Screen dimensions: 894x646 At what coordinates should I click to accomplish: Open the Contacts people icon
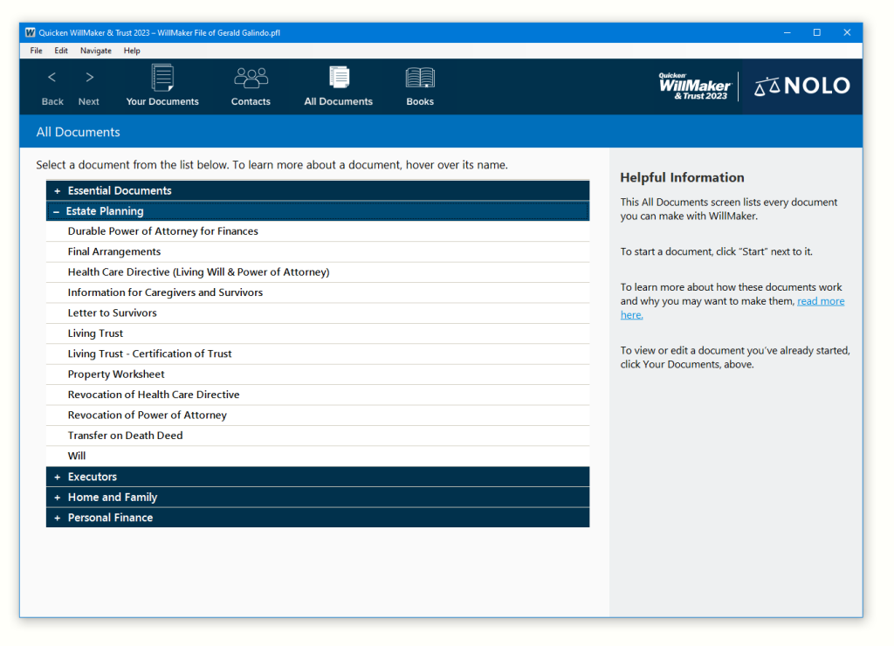click(x=251, y=78)
